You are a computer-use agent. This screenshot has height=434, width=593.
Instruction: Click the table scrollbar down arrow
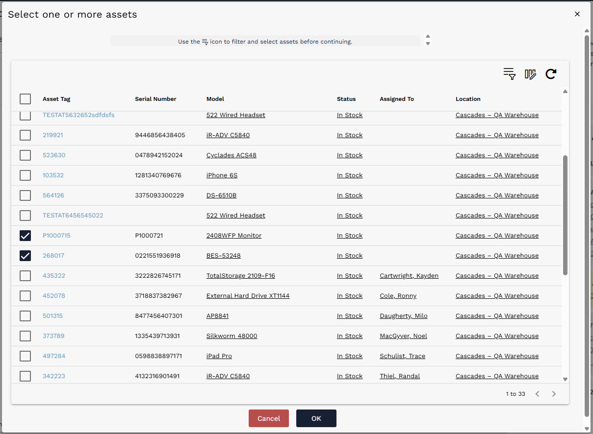(x=565, y=379)
